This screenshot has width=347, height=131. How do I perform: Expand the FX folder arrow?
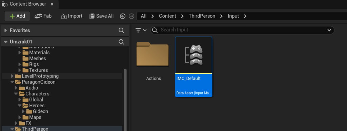16,123
